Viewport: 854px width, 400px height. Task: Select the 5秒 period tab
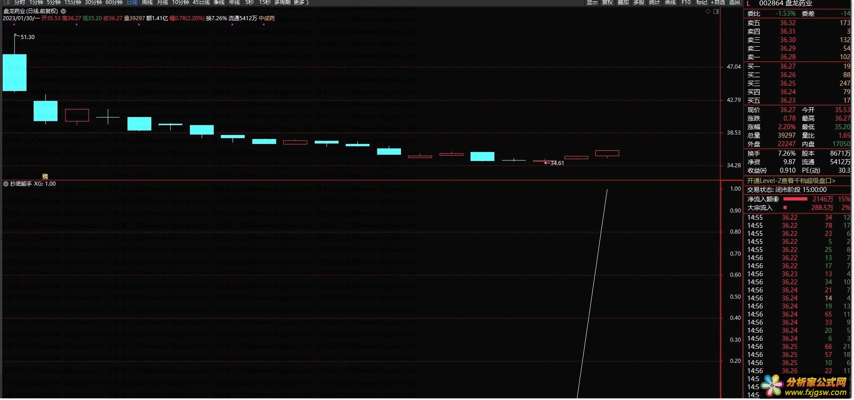pos(250,2)
